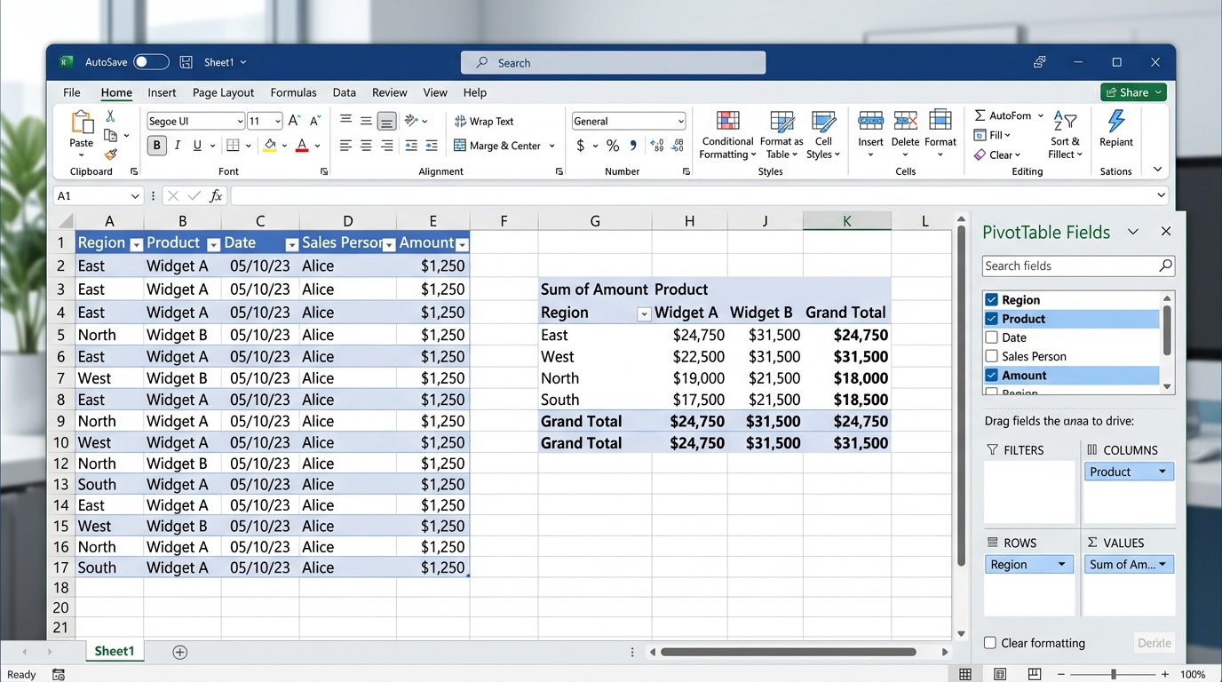Click the Cut scissors icon
Viewport: 1222px width, 682px height.
click(110, 116)
